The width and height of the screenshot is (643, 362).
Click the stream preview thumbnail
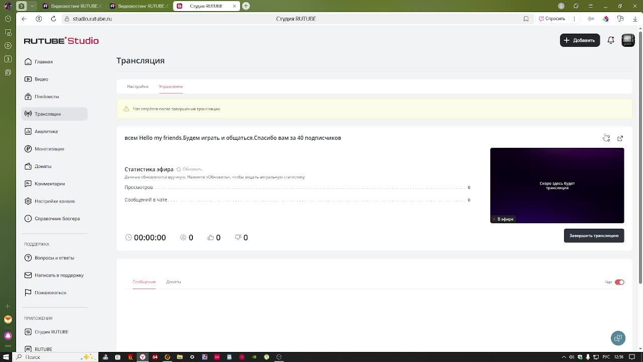557,186
